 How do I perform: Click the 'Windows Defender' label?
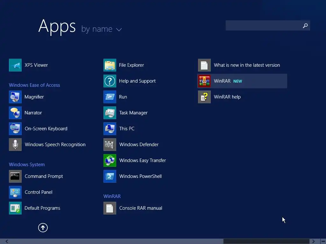[x=139, y=145]
